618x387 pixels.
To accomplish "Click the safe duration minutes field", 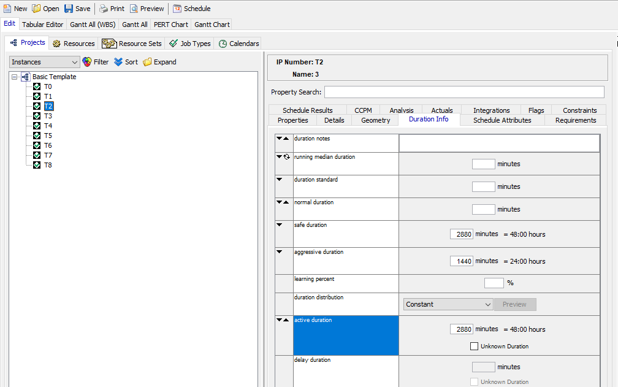I will [x=461, y=234].
